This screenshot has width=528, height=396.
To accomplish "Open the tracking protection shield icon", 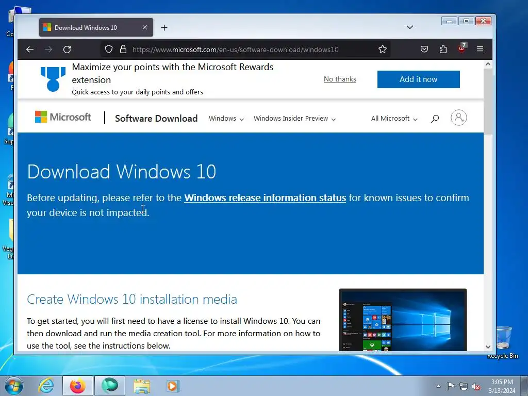I will (x=108, y=49).
